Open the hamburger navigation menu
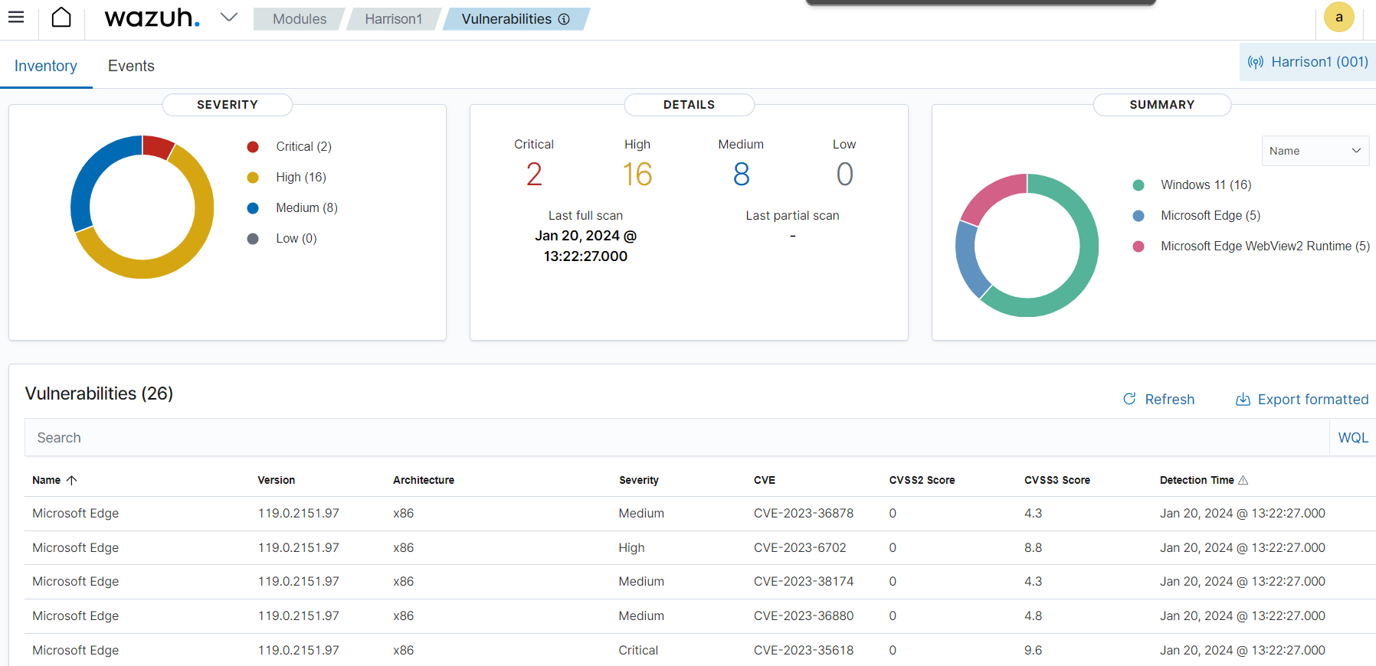 click(x=16, y=17)
